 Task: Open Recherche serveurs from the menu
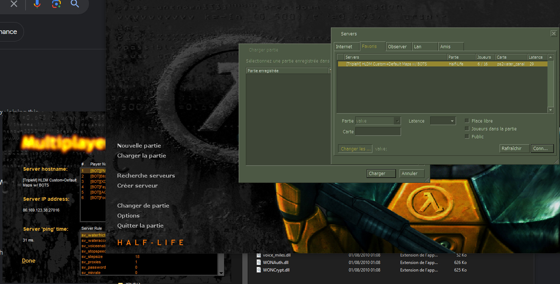146,176
